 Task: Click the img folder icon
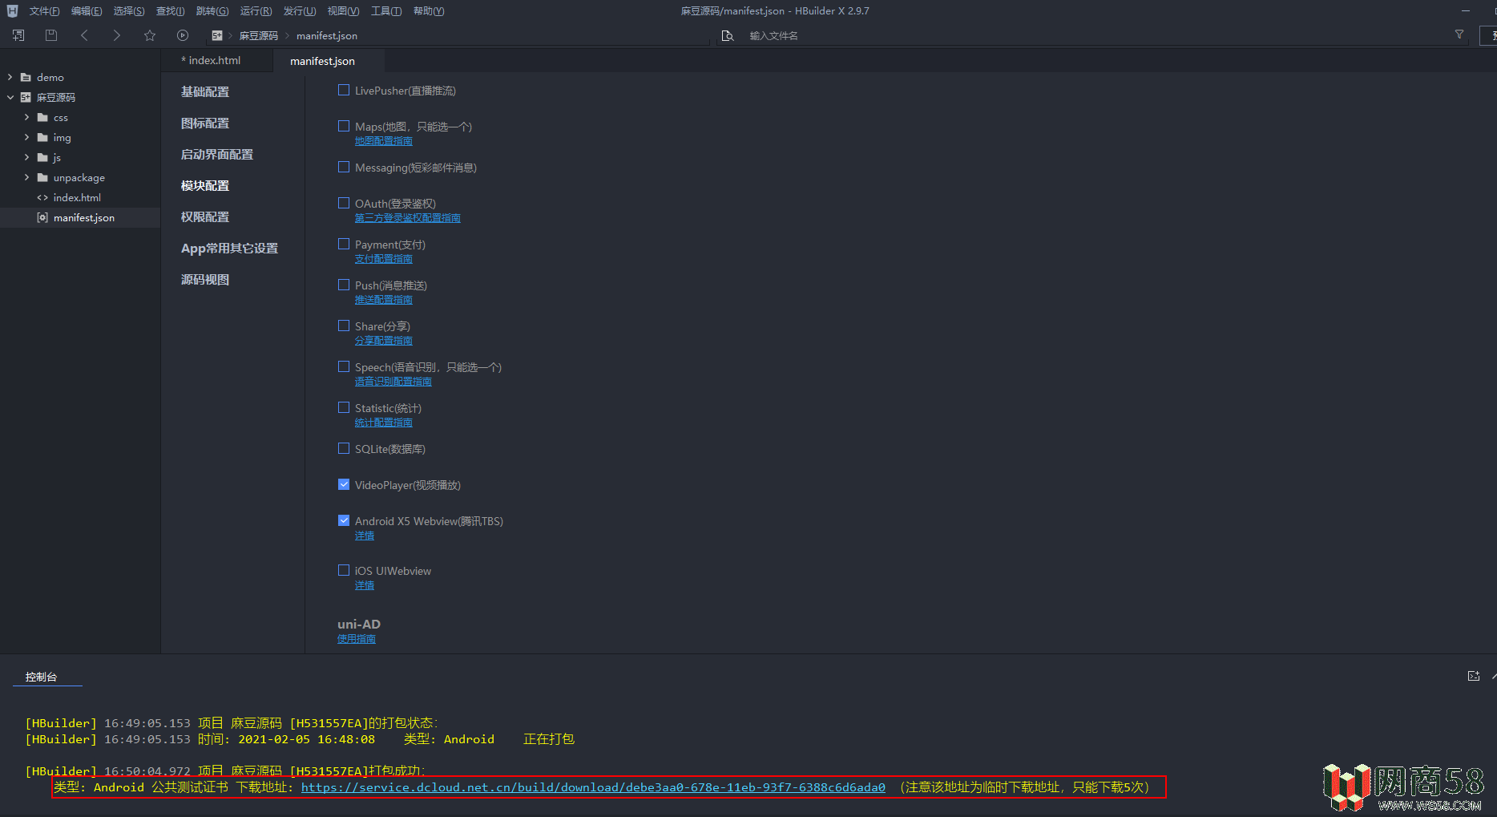pos(42,137)
